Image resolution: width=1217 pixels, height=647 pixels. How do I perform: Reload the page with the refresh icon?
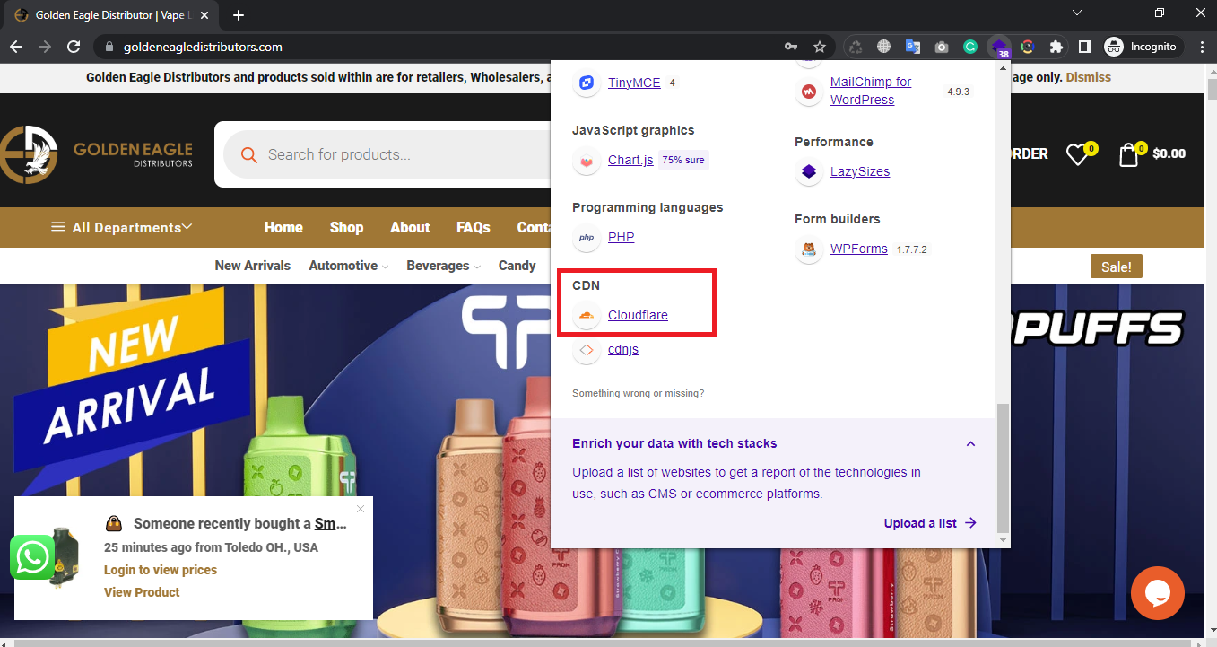(x=74, y=47)
